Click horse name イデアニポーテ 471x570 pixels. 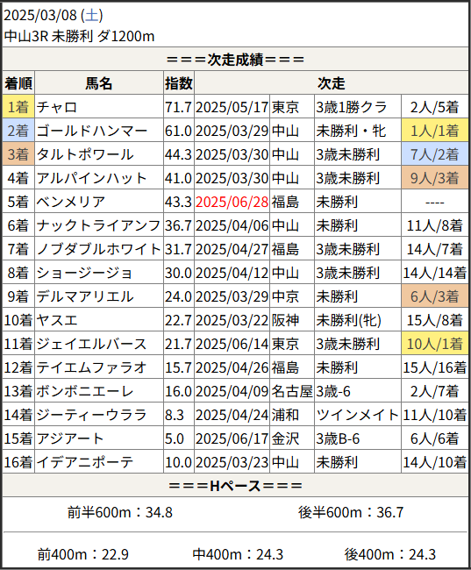coord(85,462)
